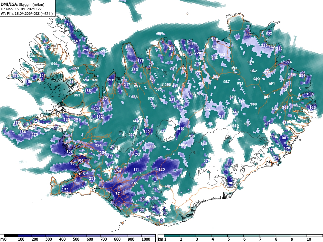Select the map value 284
323x242 pixels.
172,49
